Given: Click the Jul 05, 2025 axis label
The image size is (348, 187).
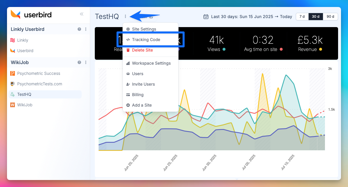Looking at the screenshot, I should pyautogui.click(x=249, y=163).
